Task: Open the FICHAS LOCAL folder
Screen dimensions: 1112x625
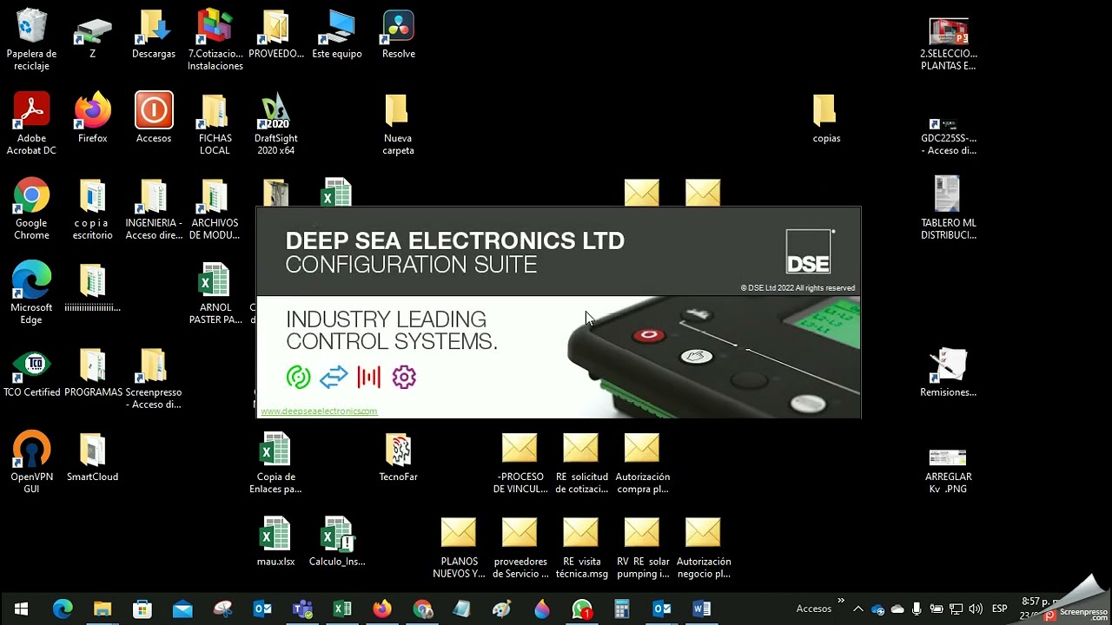Action: (x=215, y=124)
